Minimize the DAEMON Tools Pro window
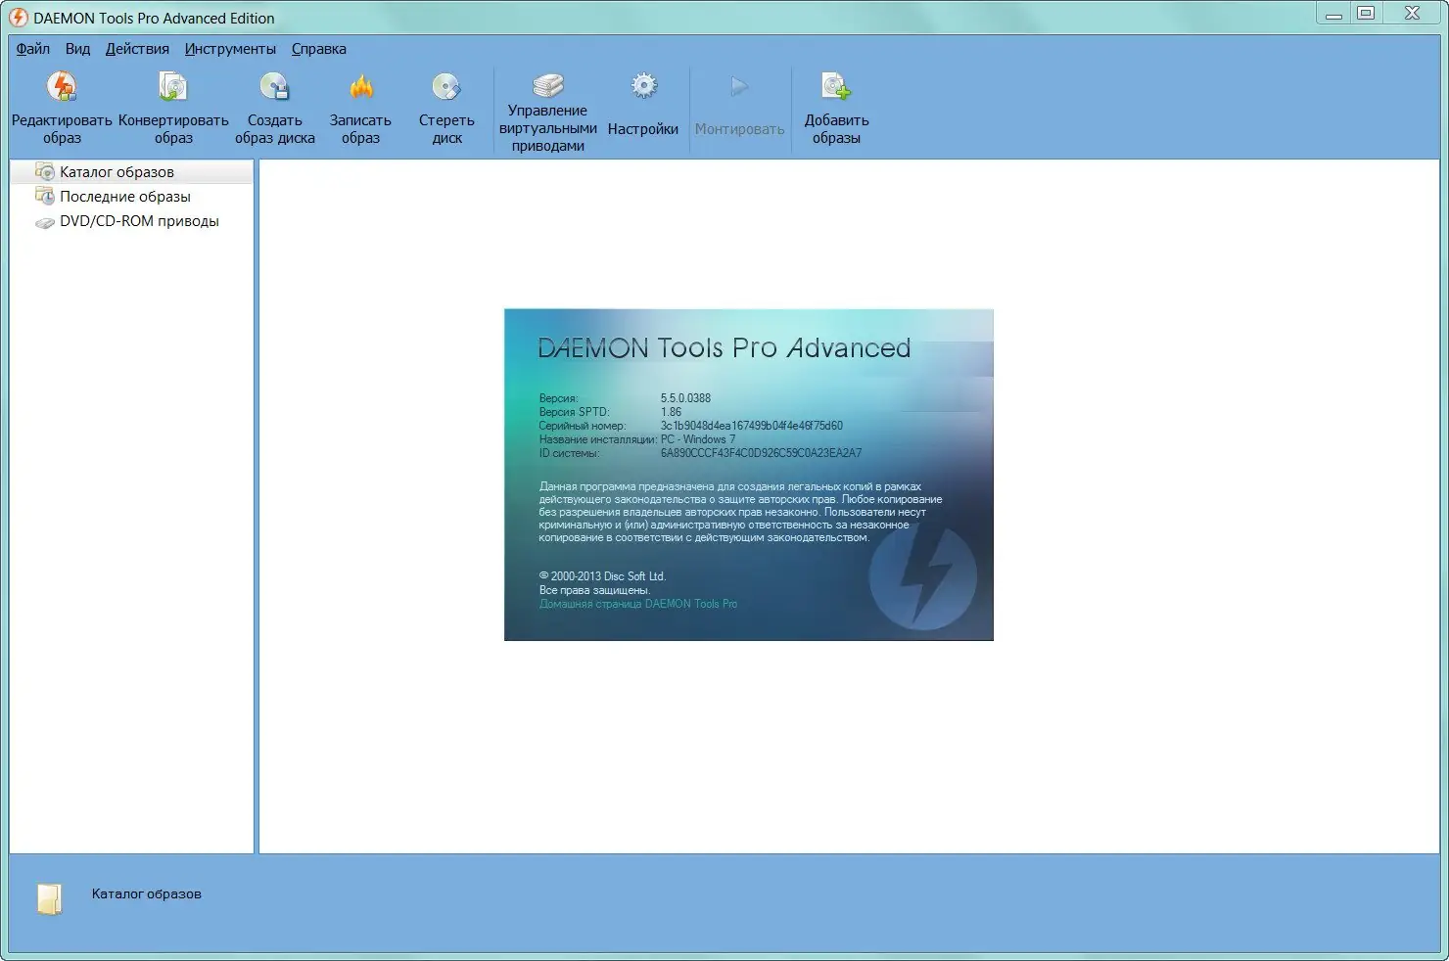The image size is (1449, 961). coord(1333,14)
